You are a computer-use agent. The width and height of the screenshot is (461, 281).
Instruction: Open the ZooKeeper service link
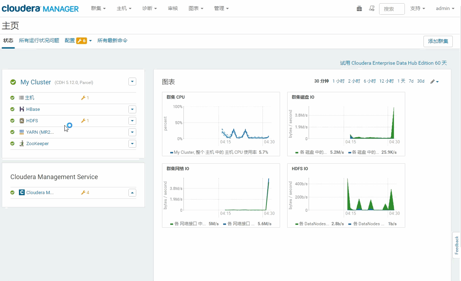[38, 143]
